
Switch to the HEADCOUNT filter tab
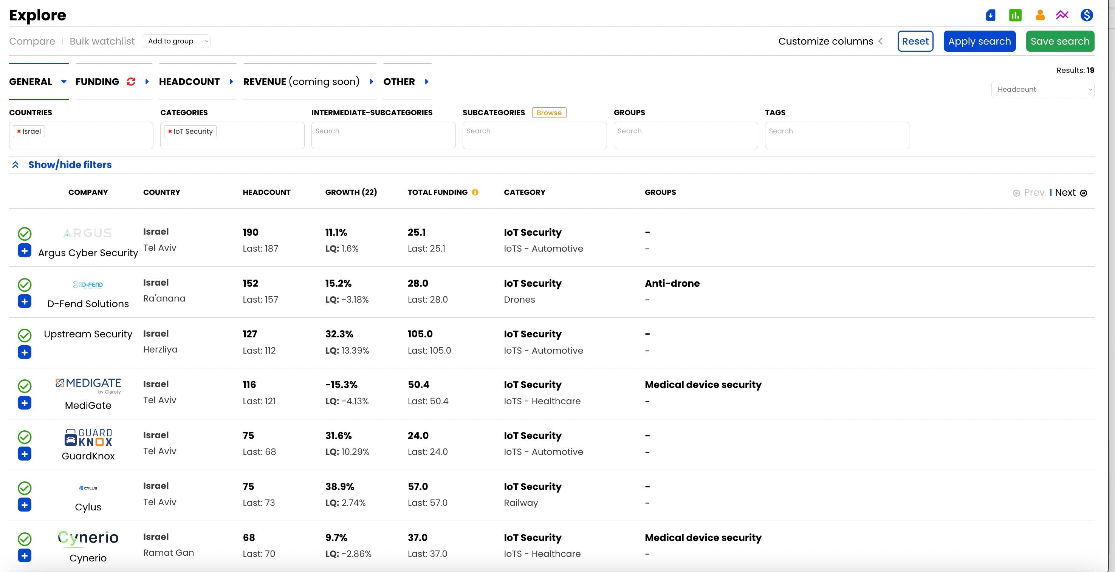tap(189, 81)
